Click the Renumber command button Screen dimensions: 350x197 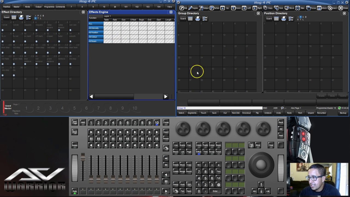point(322,113)
